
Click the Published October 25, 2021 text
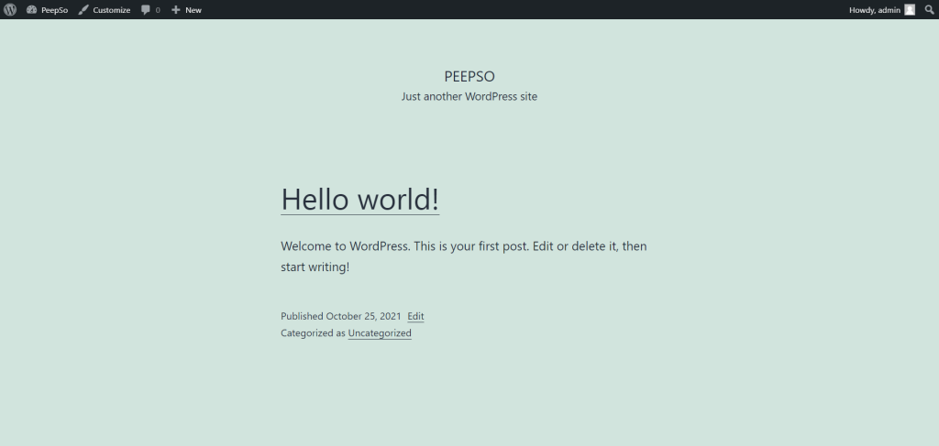pos(341,316)
